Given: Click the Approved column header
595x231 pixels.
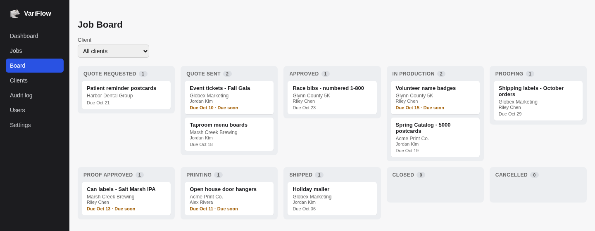Looking at the screenshot, I should 304,74.
